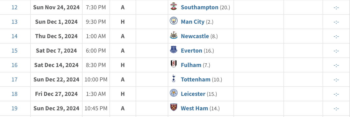This screenshot has width=350, height=117.
Task: Open the Man City team link
Action: [x=193, y=22]
